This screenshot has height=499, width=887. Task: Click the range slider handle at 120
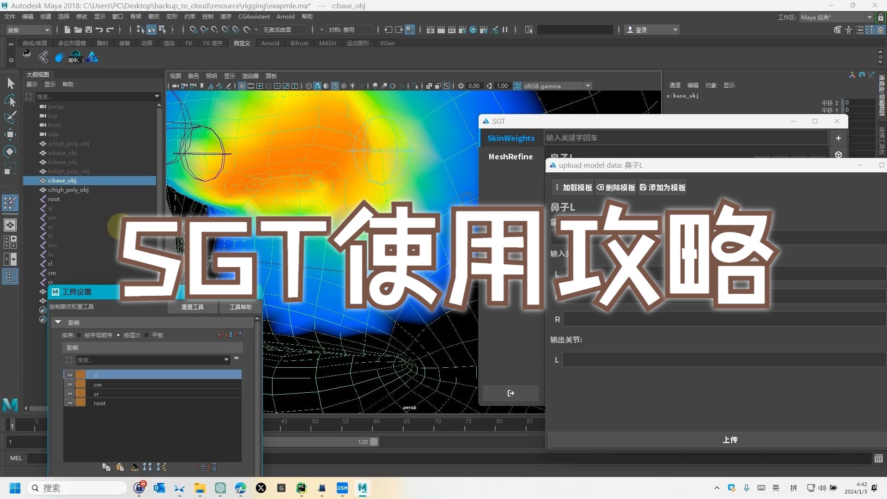tap(374, 442)
